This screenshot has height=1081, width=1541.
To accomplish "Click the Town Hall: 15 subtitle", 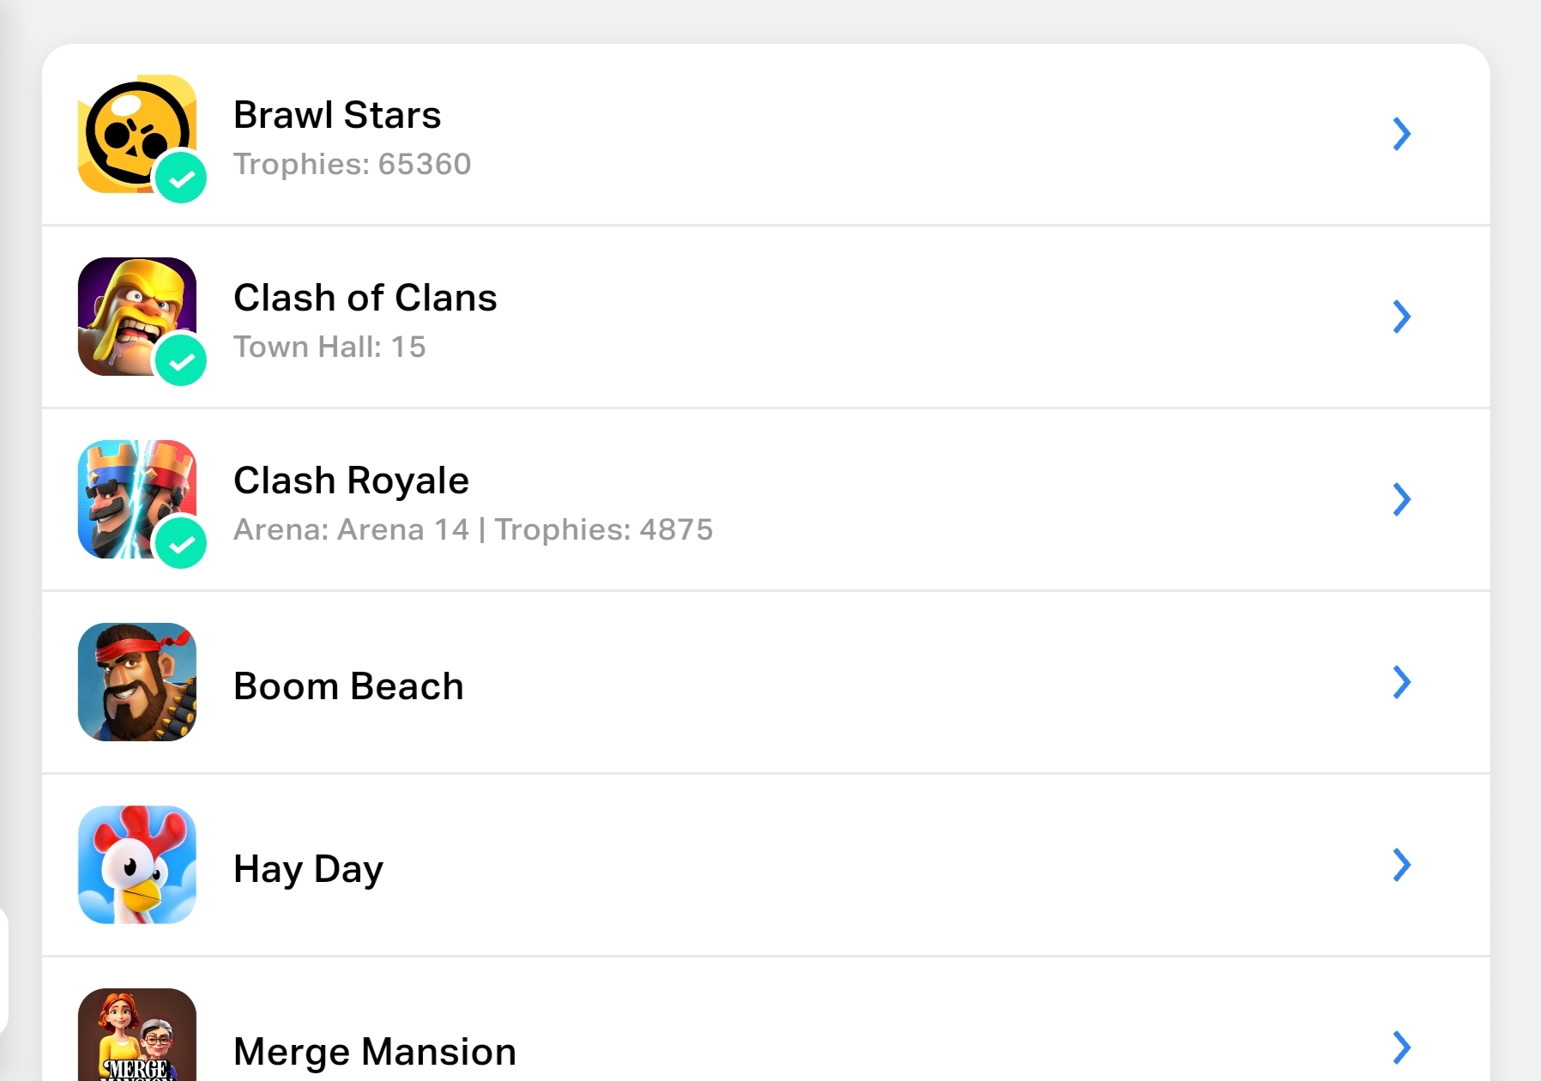I will 329,347.
